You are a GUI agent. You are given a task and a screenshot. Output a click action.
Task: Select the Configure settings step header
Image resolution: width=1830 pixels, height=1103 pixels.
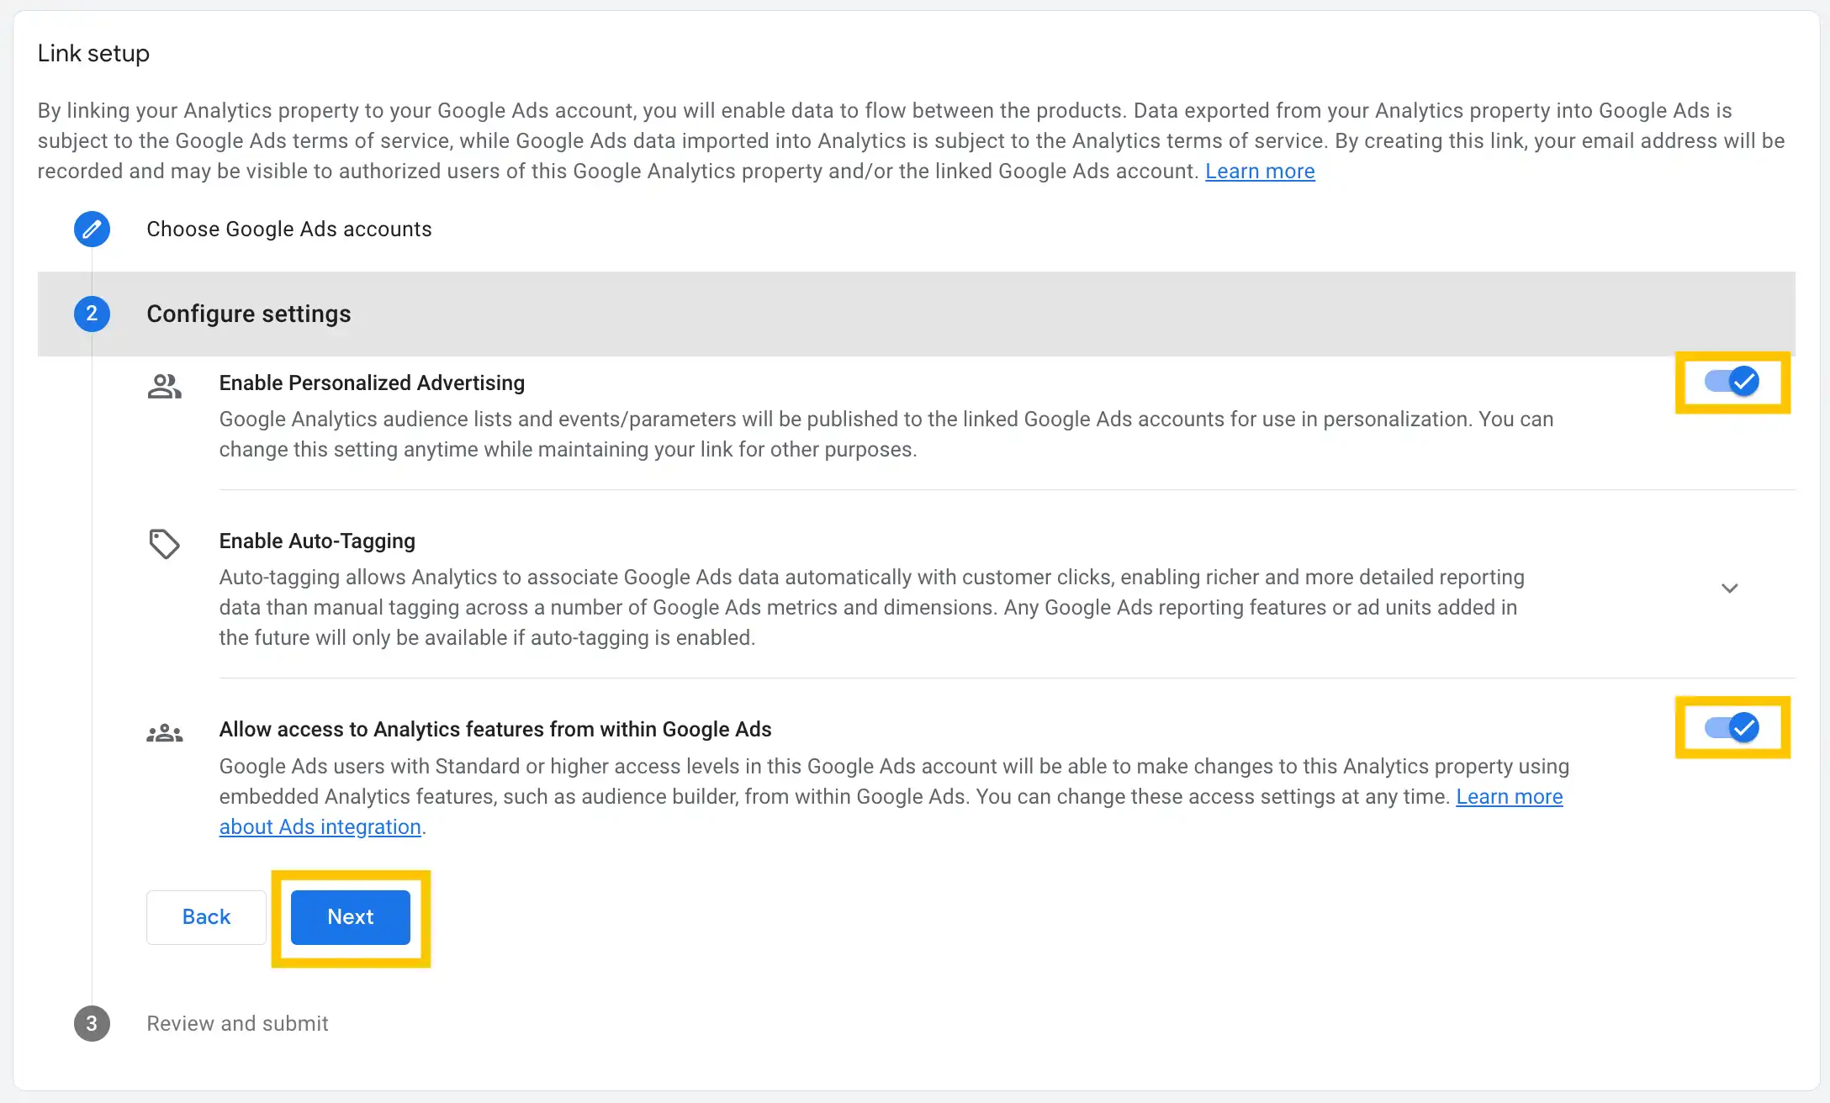248,314
